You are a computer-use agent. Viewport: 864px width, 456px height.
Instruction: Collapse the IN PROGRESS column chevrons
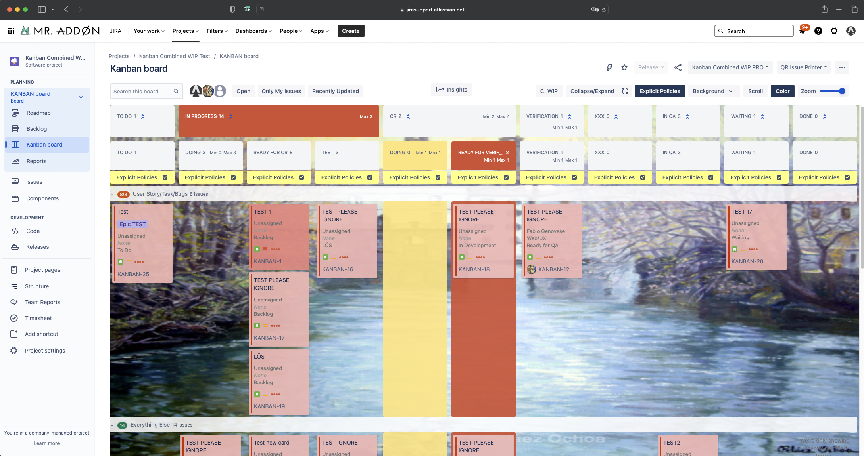pyautogui.click(x=231, y=116)
